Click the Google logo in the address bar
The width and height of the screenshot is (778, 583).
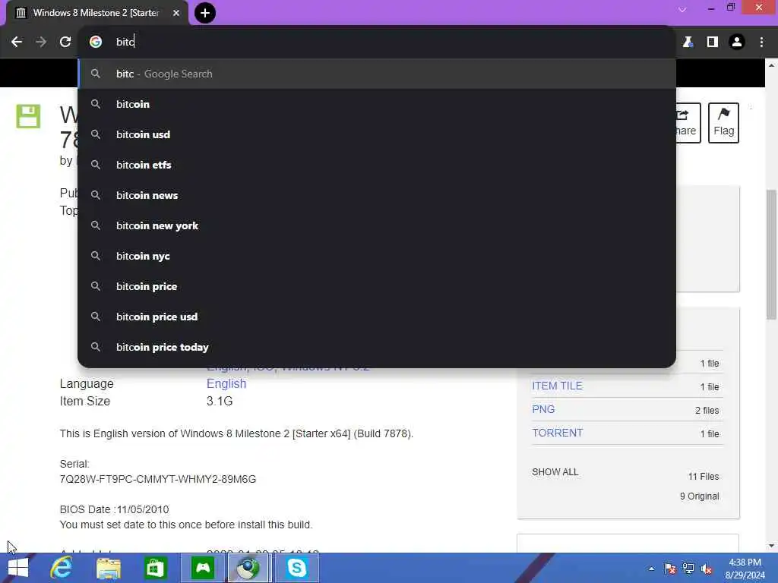96,43
